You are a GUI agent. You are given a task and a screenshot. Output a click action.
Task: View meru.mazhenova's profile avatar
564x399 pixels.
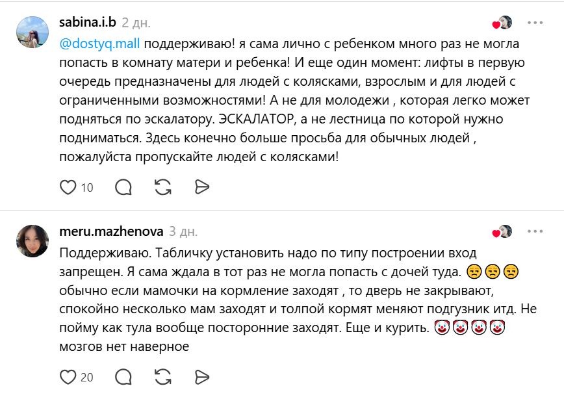[x=32, y=241]
